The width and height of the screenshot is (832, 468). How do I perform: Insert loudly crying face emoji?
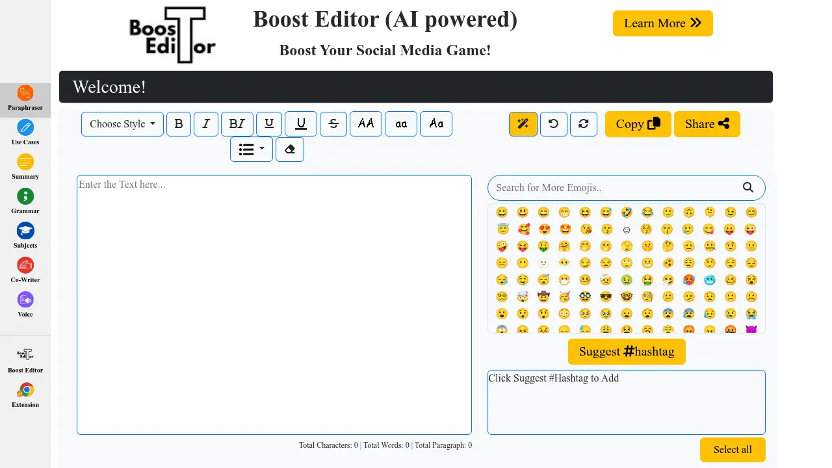pos(751,314)
